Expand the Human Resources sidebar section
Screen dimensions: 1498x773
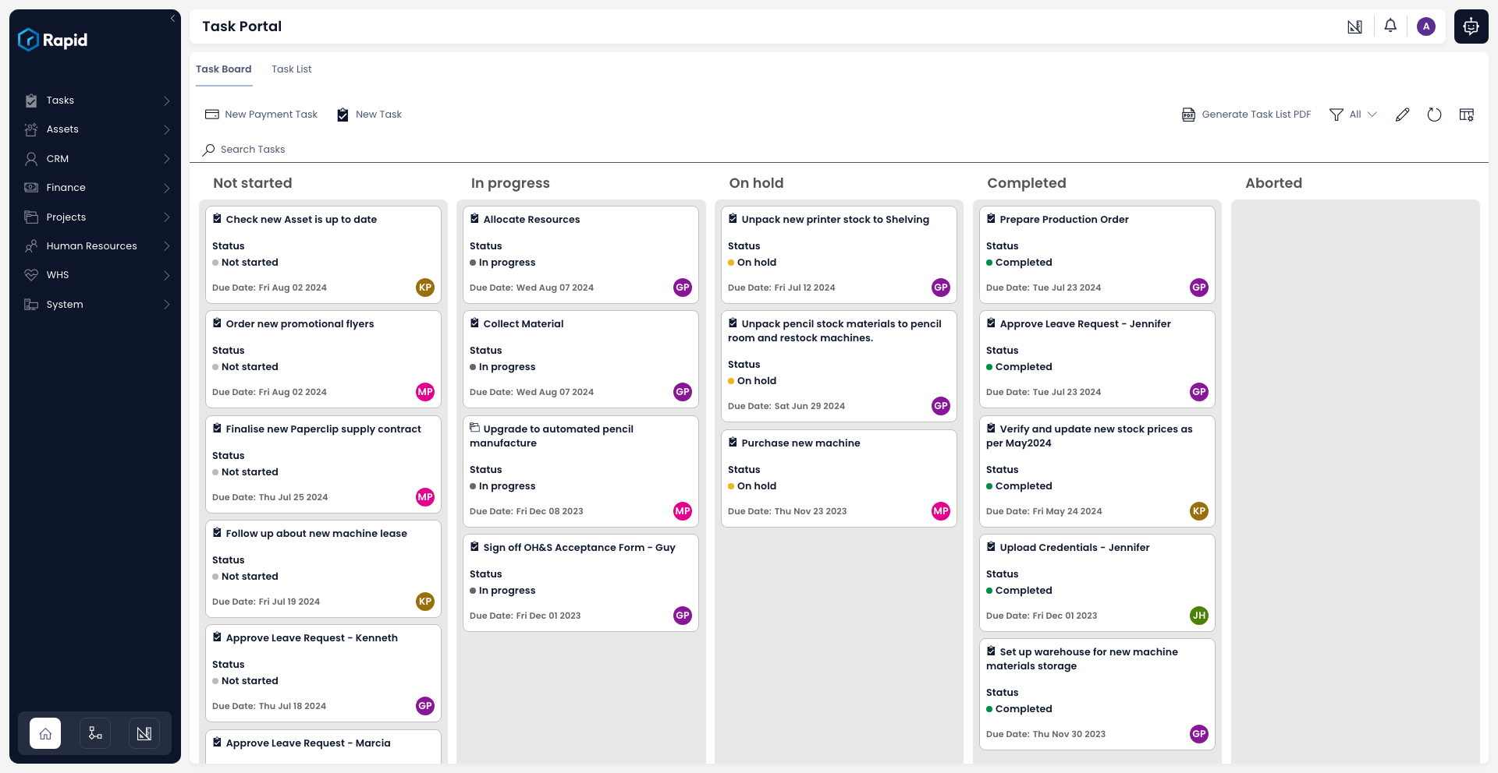(92, 245)
